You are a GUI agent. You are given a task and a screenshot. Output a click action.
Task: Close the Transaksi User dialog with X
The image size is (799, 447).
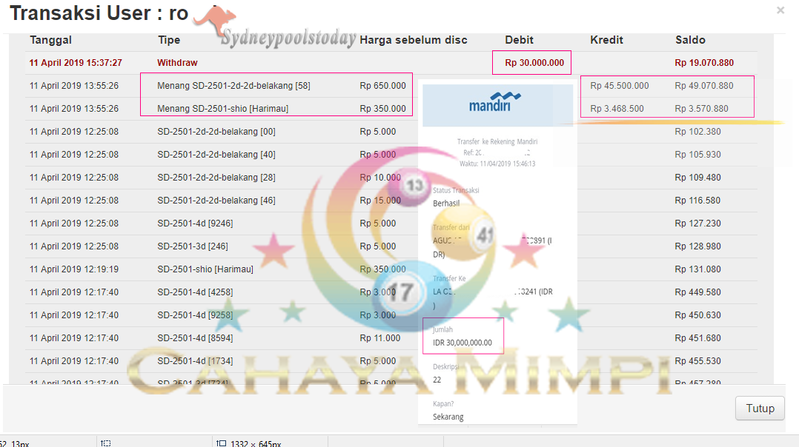780,10
